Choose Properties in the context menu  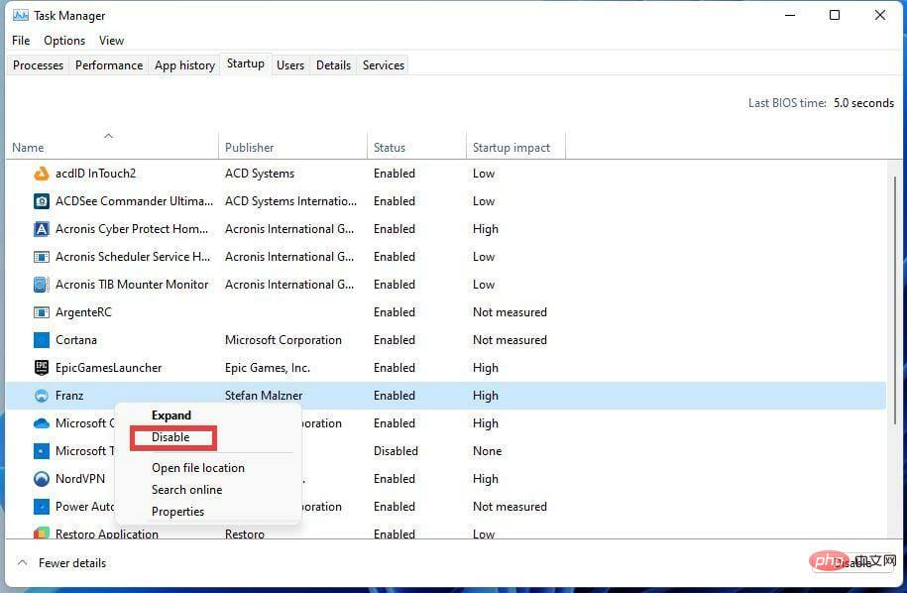click(x=177, y=512)
